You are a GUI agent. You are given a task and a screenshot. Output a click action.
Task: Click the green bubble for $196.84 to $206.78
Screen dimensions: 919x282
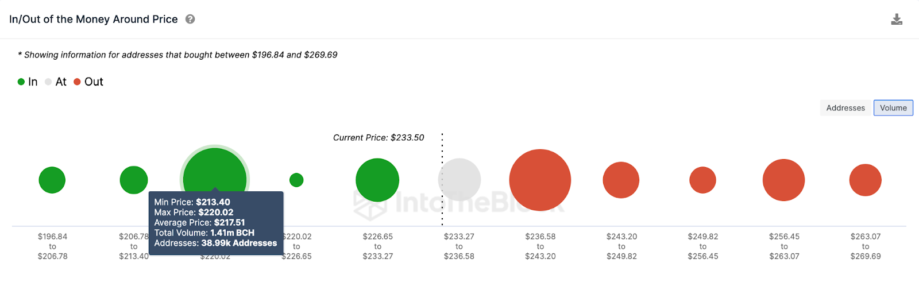tap(52, 180)
